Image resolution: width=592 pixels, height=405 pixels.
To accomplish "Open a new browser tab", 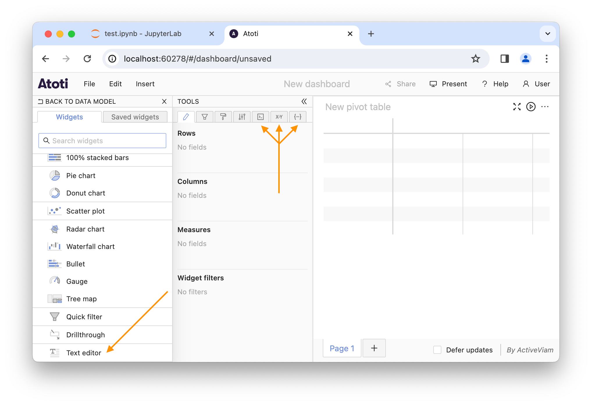I will click(371, 34).
